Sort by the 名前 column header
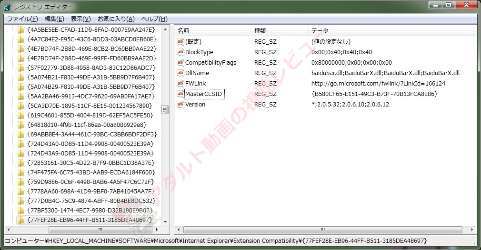The width and height of the screenshot is (481, 250). click(x=213, y=30)
